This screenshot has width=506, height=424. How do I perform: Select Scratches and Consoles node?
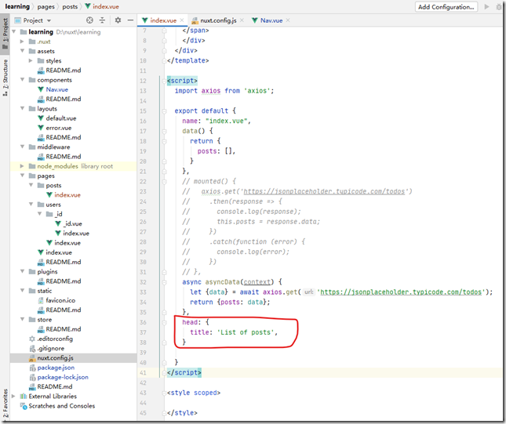62,406
